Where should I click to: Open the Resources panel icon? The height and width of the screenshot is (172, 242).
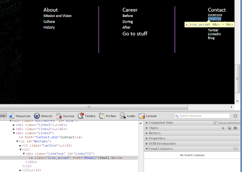(12, 116)
